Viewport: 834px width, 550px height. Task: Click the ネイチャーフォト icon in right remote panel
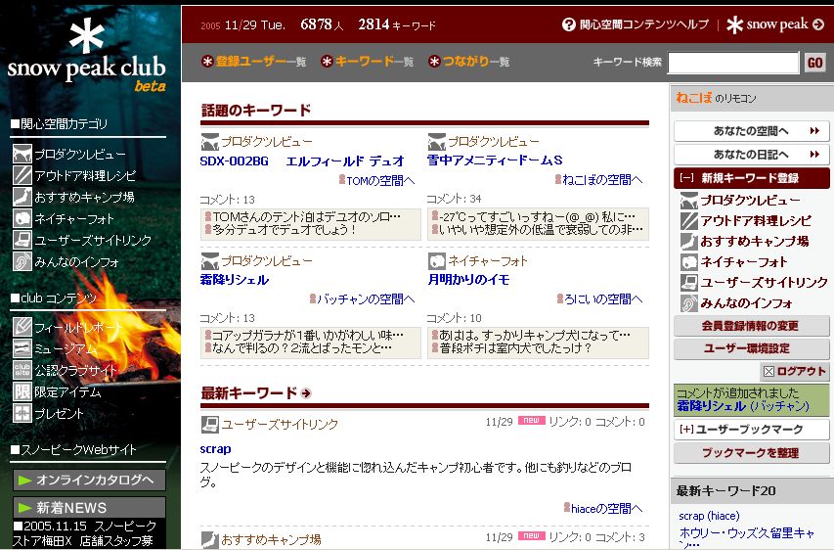click(x=688, y=262)
